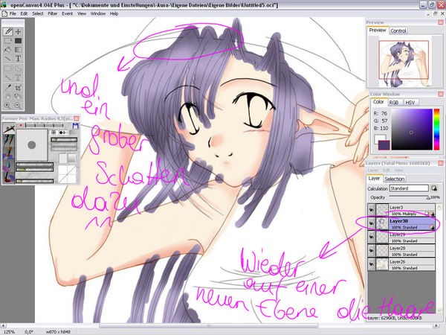The image size is (446, 335).
Task: Toggle the eye icon for Layer28
Action: (372, 250)
